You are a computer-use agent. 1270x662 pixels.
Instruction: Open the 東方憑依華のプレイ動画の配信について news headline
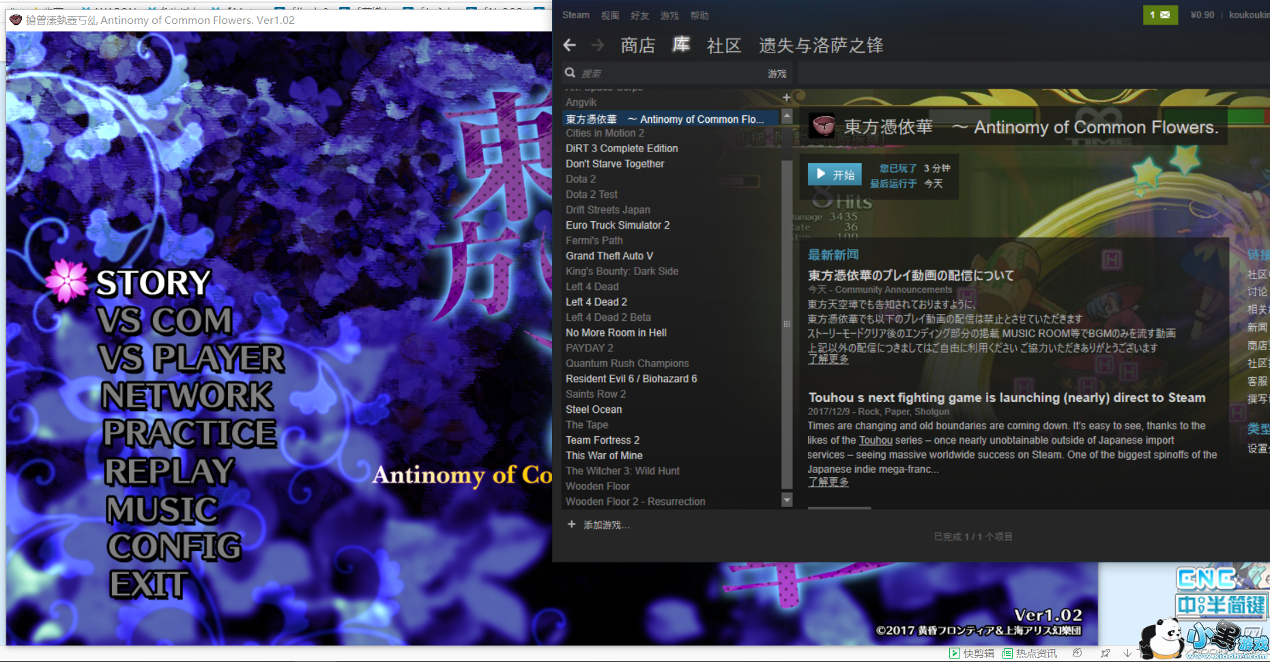[911, 275]
